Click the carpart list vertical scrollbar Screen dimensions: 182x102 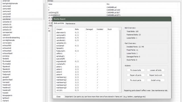pos(120,44)
